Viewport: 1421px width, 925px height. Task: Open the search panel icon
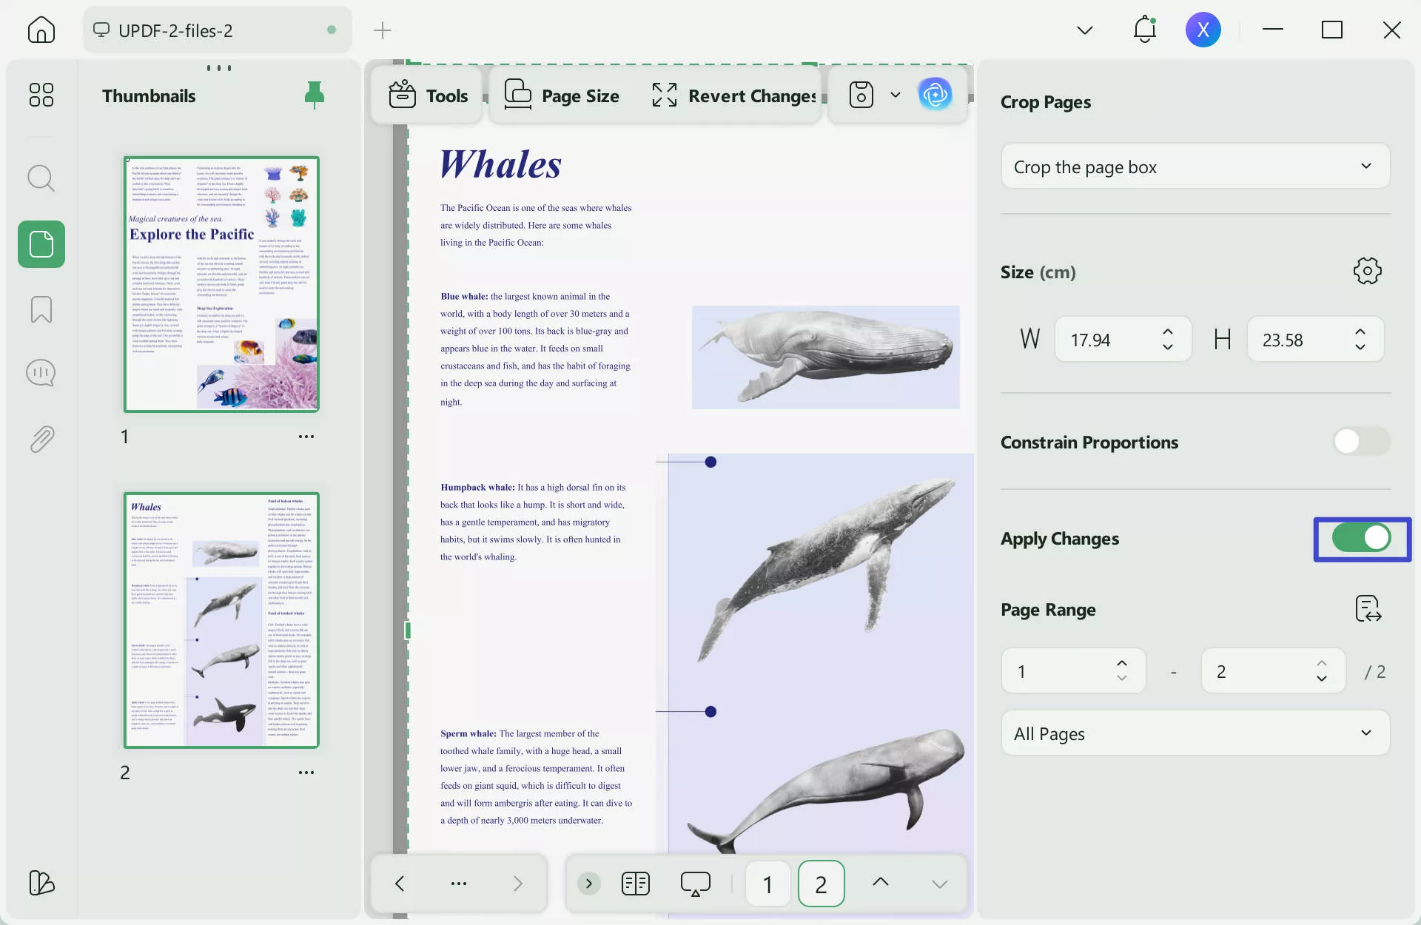tap(41, 178)
